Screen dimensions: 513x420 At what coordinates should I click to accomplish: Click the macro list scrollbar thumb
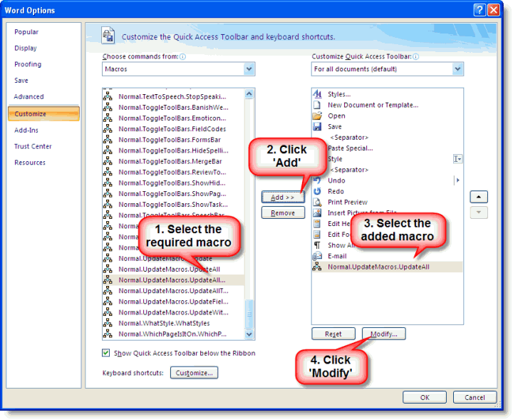[x=249, y=314]
